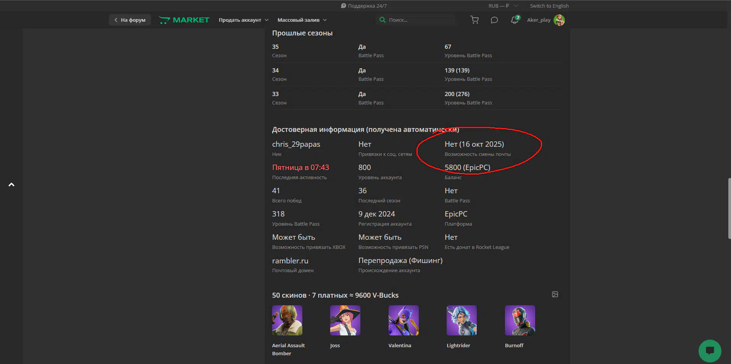Click account level 800 value
Viewport: 731px width, 364px height.
(365, 167)
